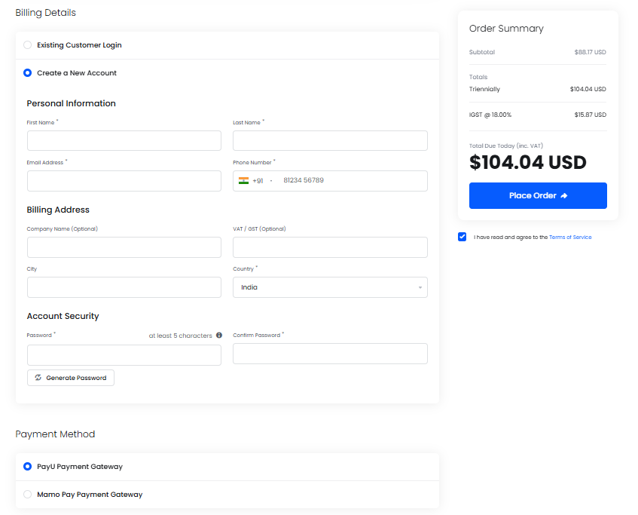638x515 pixels.
Task: Click the Billing Address heading
Action: click(x=58, y=210)
